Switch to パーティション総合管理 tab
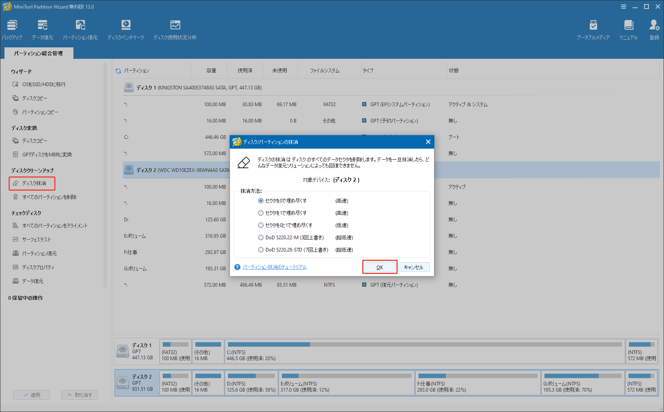Screen dimensions: 664x412 [39, 53]
